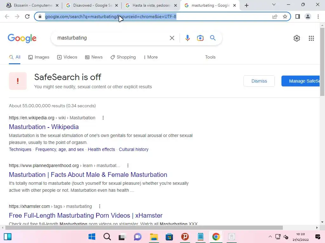325x243 pixels.
Task: Open search Tools options
Action: (210, 57)
